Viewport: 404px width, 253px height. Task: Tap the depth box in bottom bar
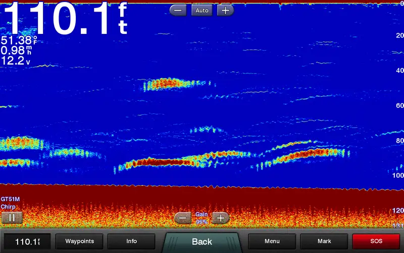tap(27, 241)
